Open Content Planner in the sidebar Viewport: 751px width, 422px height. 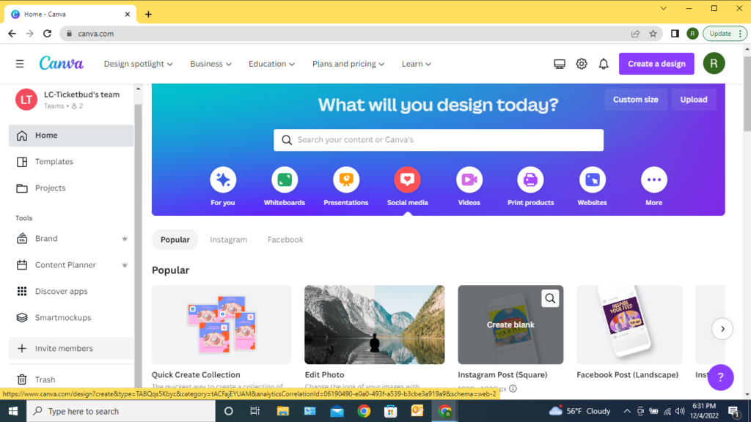click(x=71, y=264)
